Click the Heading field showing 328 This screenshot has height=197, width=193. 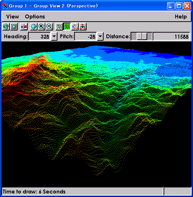point(39,36)
